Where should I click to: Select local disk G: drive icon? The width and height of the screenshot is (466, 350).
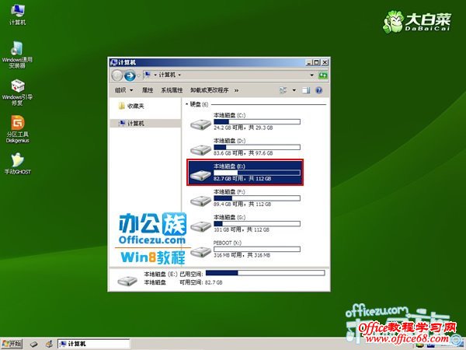click(200, 226)
